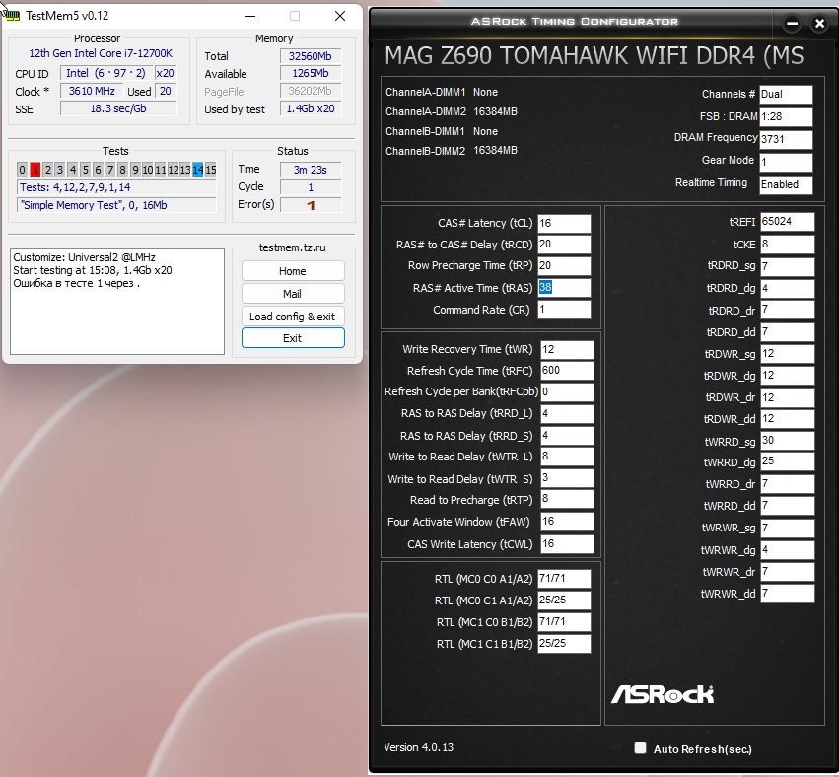The width and height of the screenshot is (839, 777).
Task: Click test 8 indicator box
Action: (x=122, y=170)
